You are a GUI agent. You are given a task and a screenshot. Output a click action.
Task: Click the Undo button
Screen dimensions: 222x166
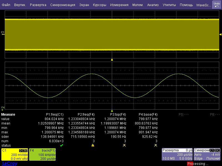(216, 5)
